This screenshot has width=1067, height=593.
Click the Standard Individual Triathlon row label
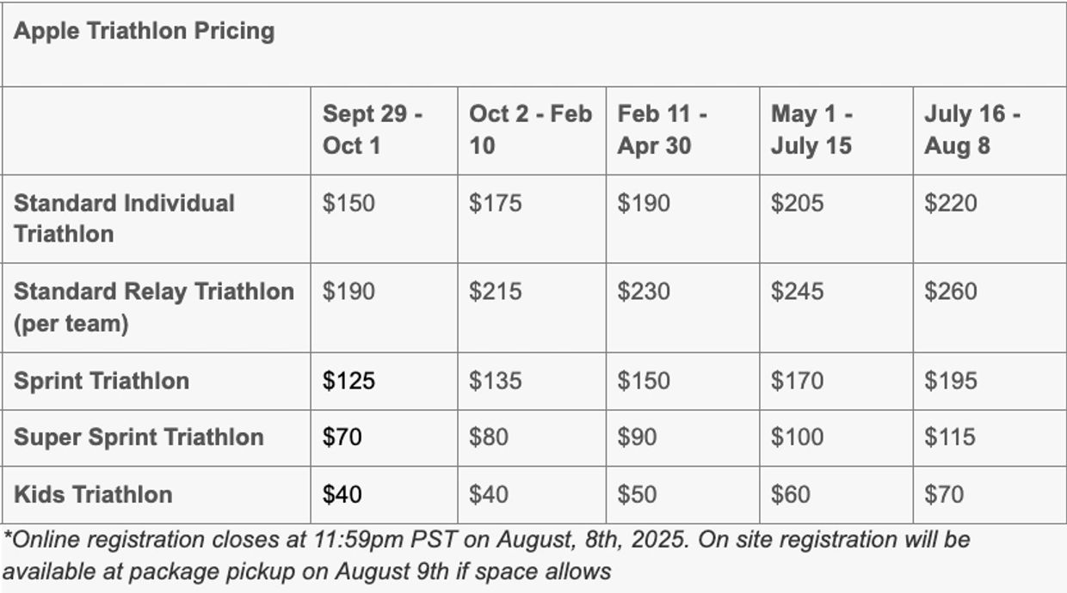[124, 218]
